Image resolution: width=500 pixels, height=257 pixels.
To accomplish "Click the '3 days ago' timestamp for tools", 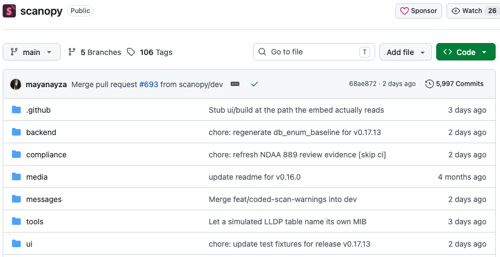I will (467, 222).
